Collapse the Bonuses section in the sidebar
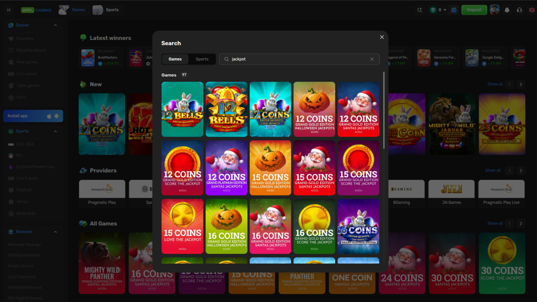 point(55,232)
